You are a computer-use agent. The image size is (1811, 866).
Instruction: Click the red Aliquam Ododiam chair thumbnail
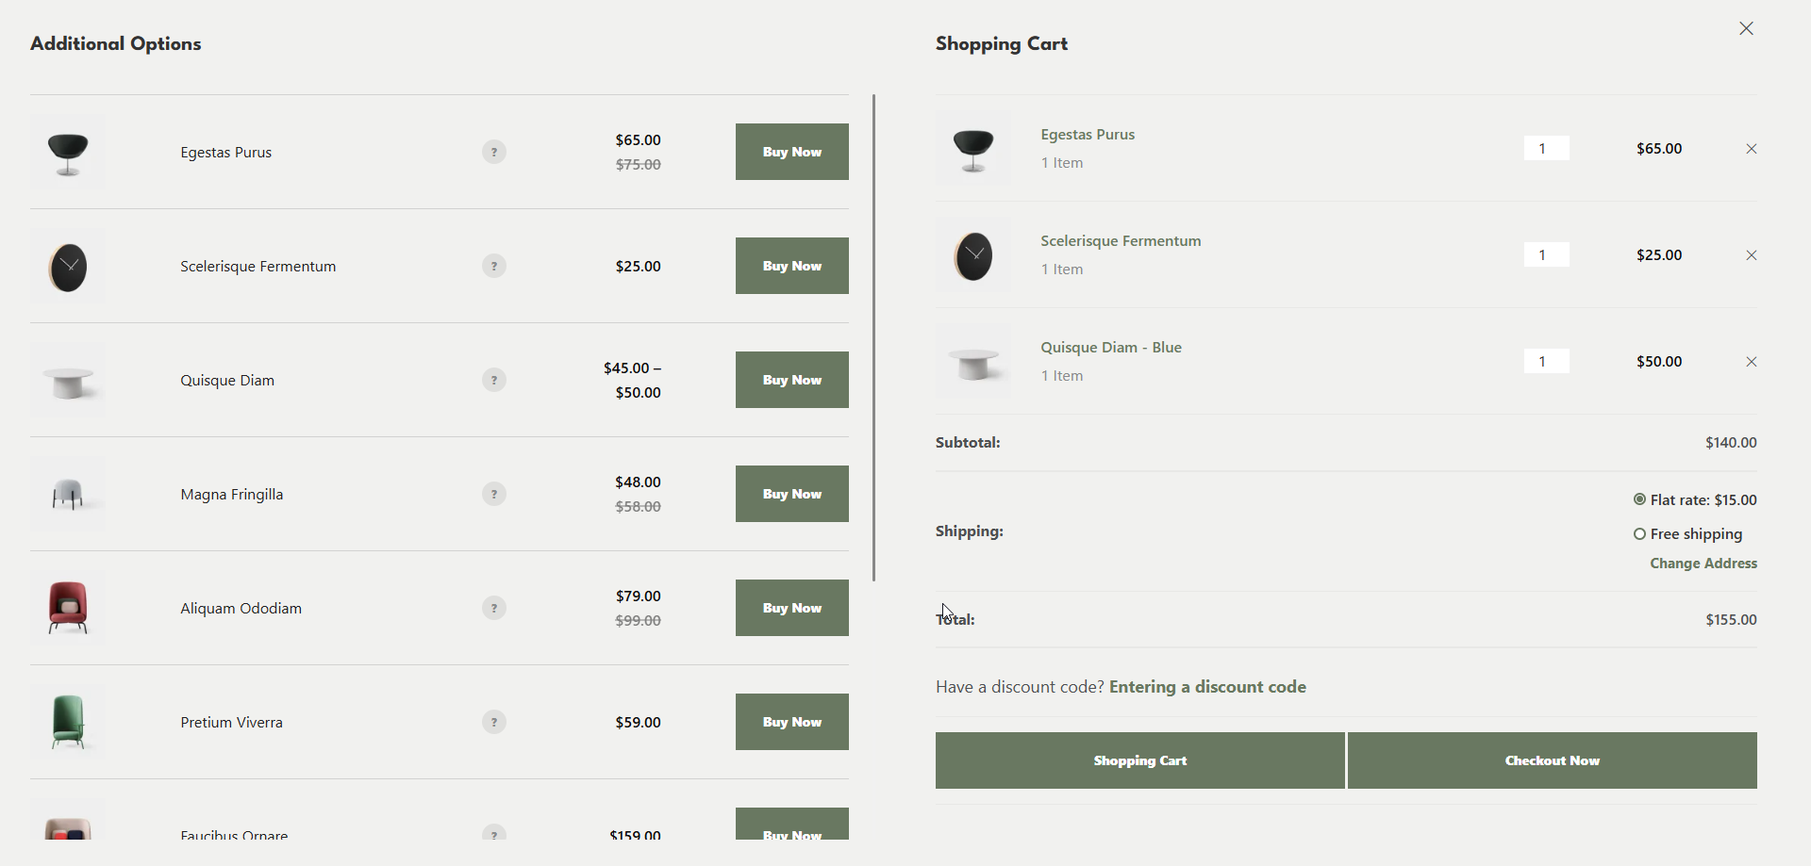pos(68,608)
